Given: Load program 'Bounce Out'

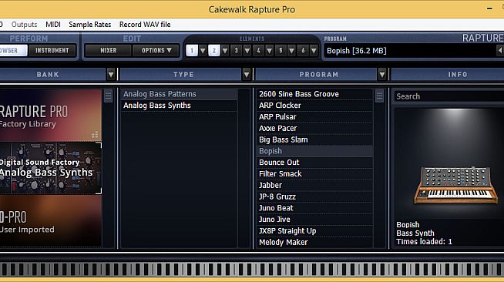Looking at the screenshot, I should 315,163.
